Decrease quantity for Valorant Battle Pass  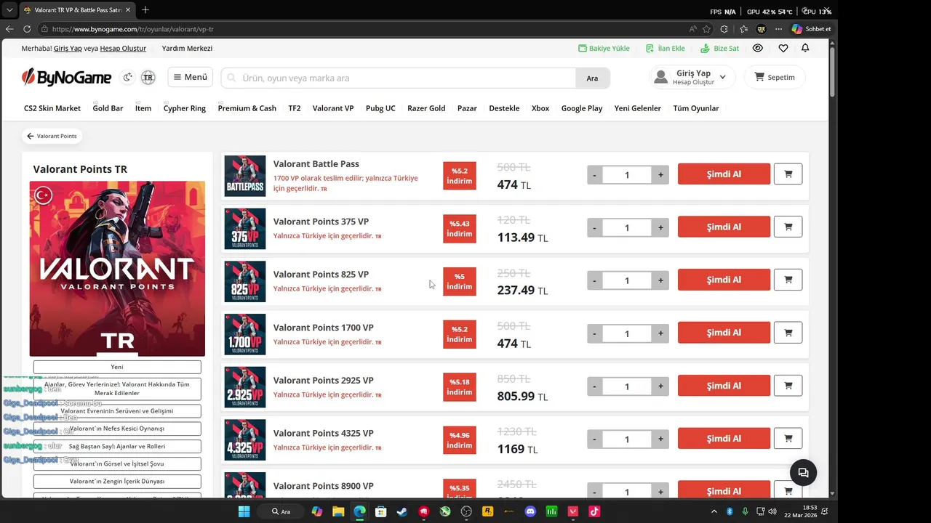[595, 175]
